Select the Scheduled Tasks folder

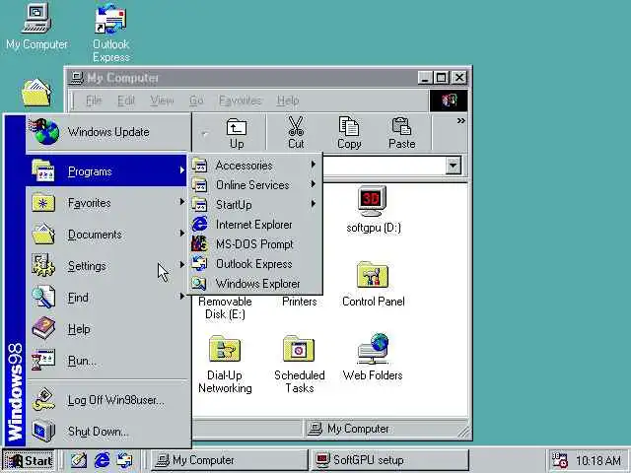click(299, 364)
